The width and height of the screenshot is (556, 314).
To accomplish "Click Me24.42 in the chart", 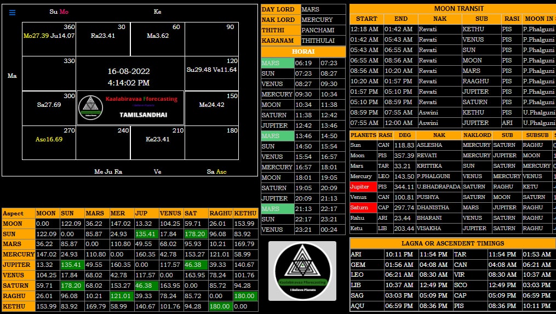I will (x=211, y=105).
